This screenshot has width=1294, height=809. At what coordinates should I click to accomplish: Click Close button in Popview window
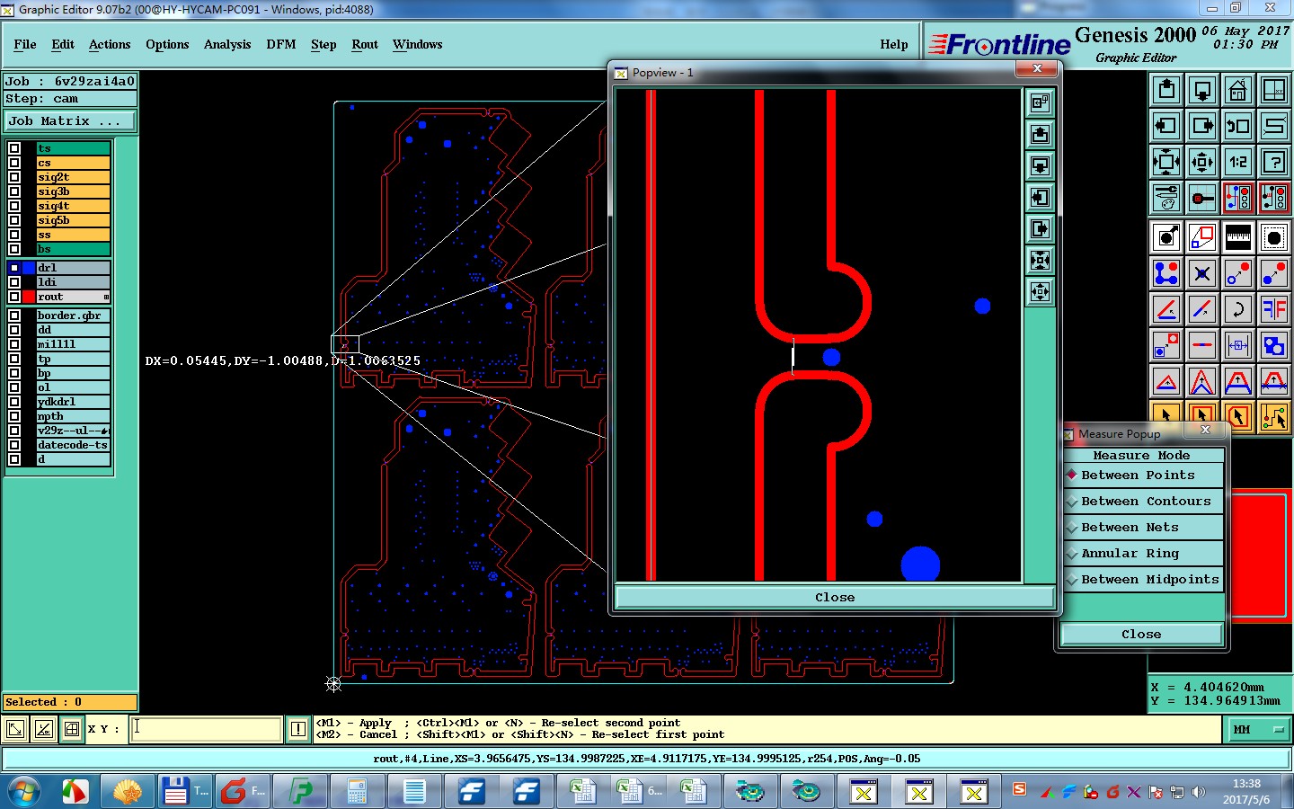835,598
